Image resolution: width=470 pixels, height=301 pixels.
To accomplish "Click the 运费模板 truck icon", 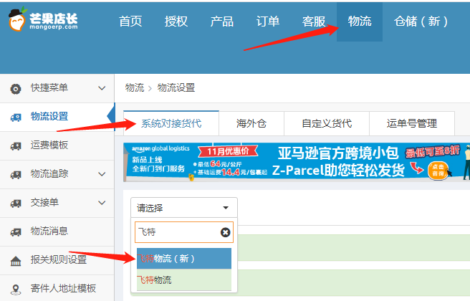I will coord(16,146).
